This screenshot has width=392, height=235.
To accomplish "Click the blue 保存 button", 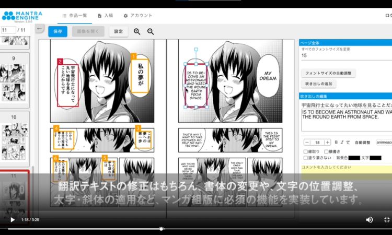I will pyautogui.click(x=57, y=31).
